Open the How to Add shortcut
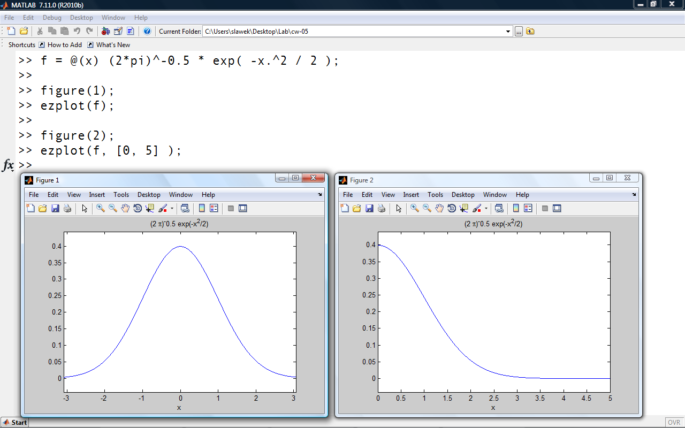The height and width of the screenshot is (428, 685). tap(60, 45)
